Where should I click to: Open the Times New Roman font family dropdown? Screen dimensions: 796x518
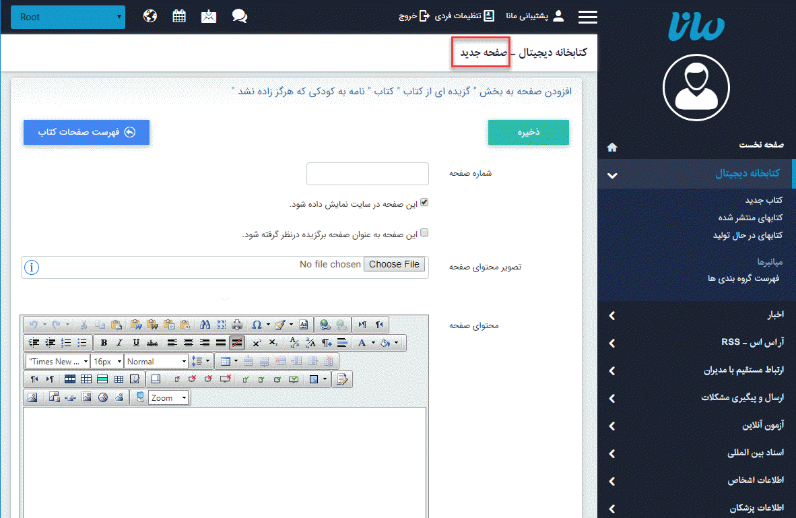[x=58, y=361]
